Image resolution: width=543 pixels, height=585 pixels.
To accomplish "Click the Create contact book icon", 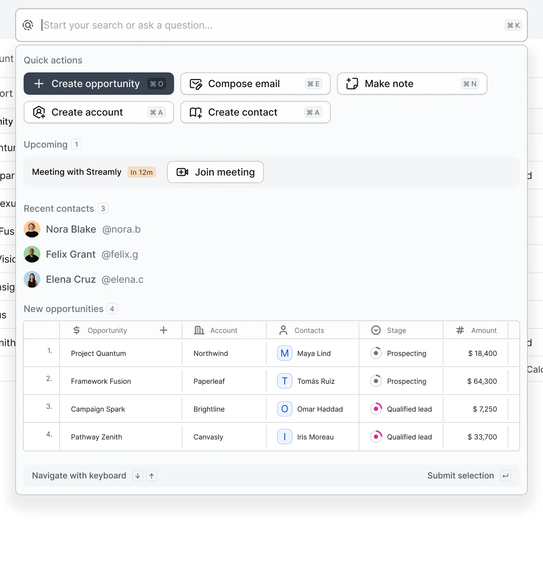I will click(196, 112).
